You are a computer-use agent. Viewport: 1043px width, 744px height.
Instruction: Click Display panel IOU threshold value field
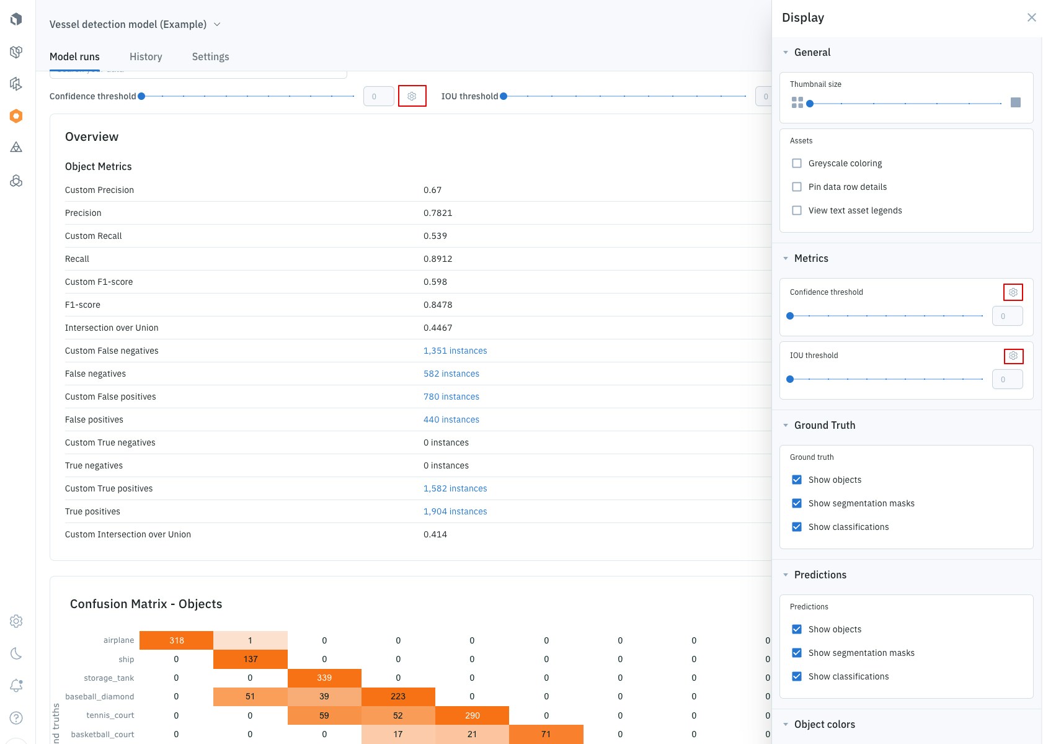coord(1008,379)
